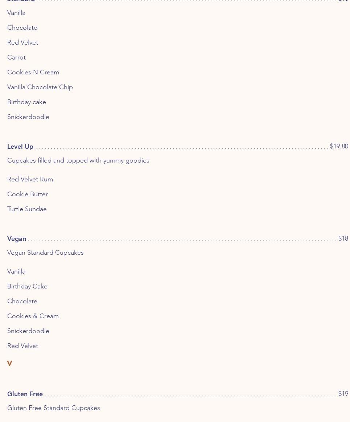The width and height of the screenshot is (350, 422).
Task: Click Snickerdoodle in the Vegan list
Action: 28,331
